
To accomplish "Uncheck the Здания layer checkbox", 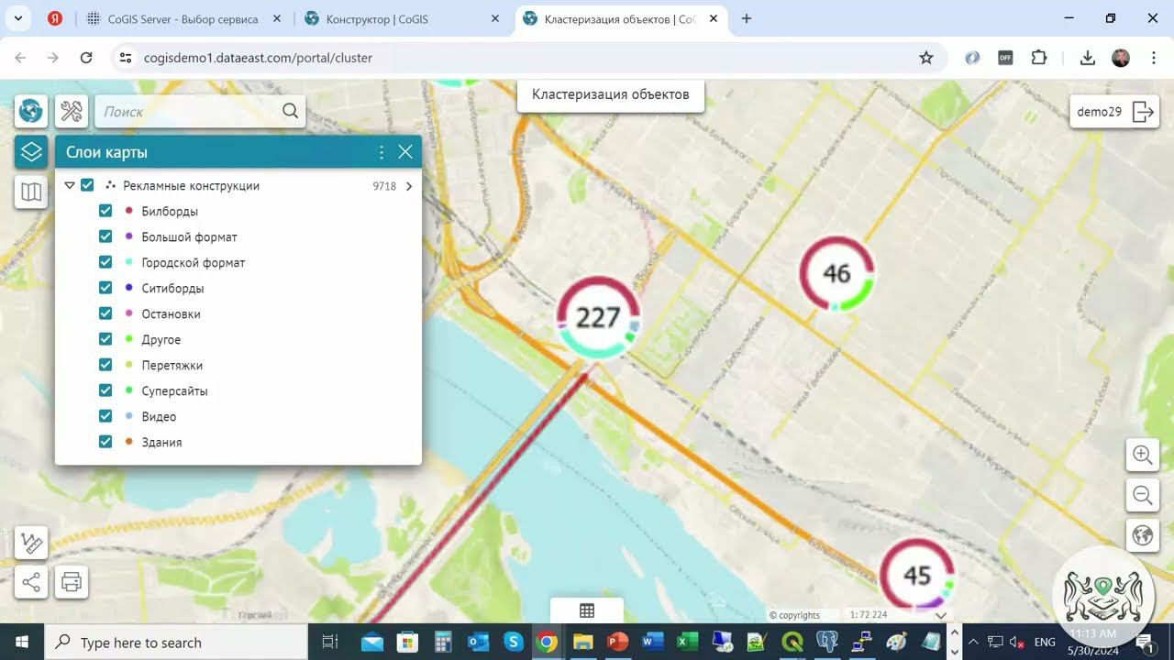I will [x=105, y=442].
